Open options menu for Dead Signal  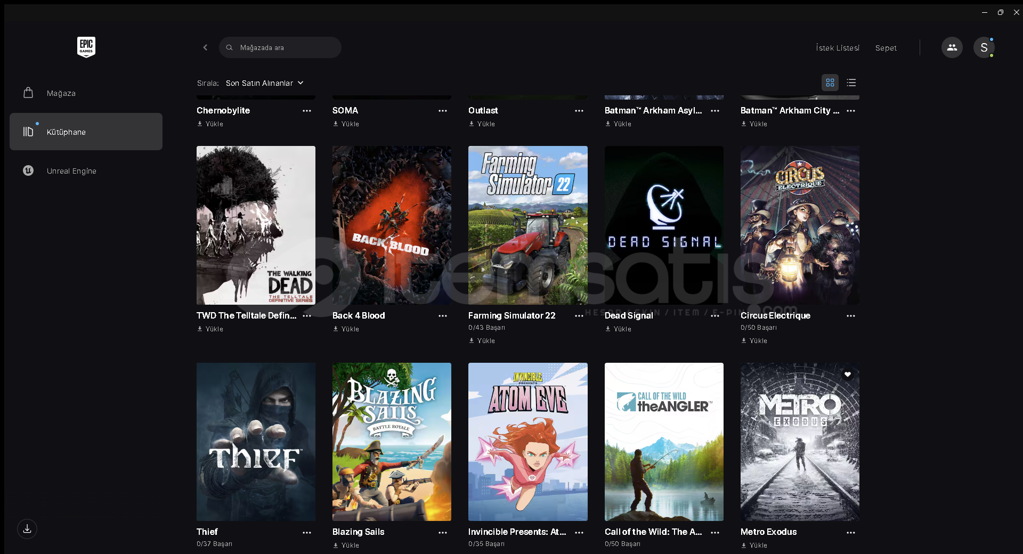tap(715, 316)
